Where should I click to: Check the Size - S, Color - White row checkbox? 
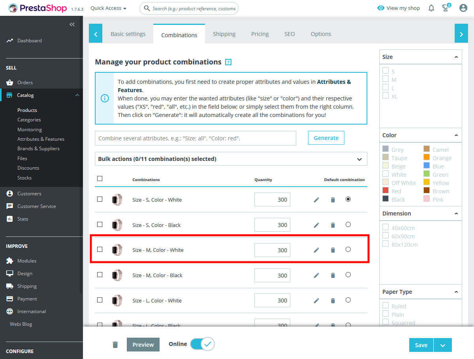[x=100, y=199]
